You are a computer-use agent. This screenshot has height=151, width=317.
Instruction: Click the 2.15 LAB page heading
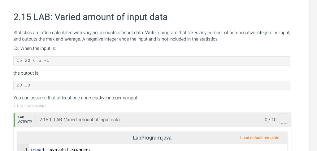(90, 17)
